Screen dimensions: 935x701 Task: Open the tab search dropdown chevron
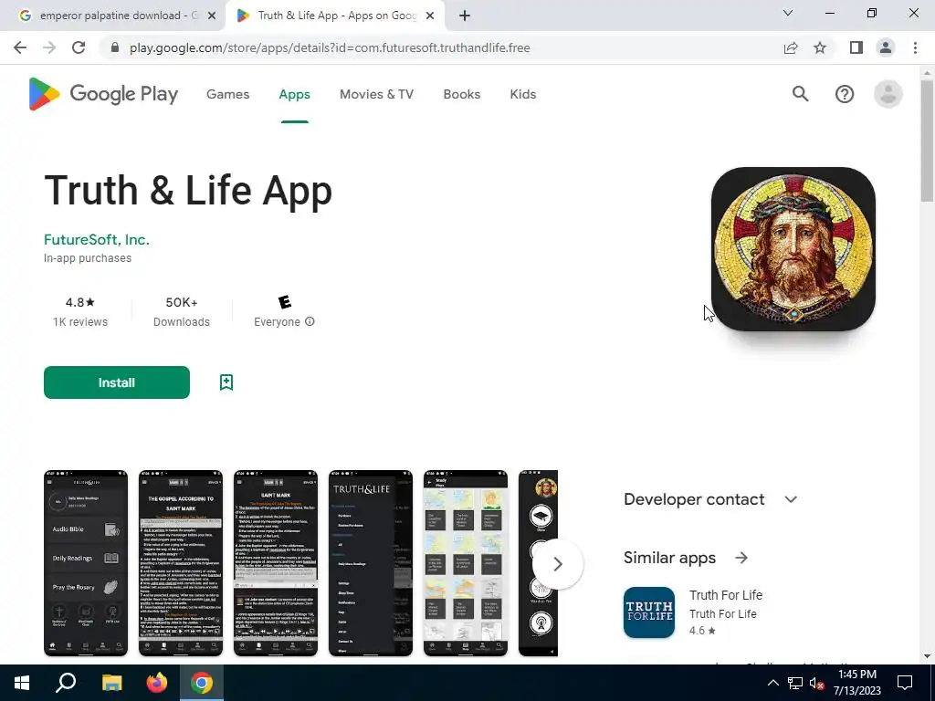tap(788, 13)
